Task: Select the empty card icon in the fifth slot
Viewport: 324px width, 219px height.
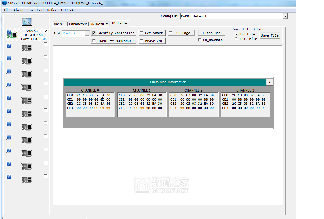Action: click(26, 88)
